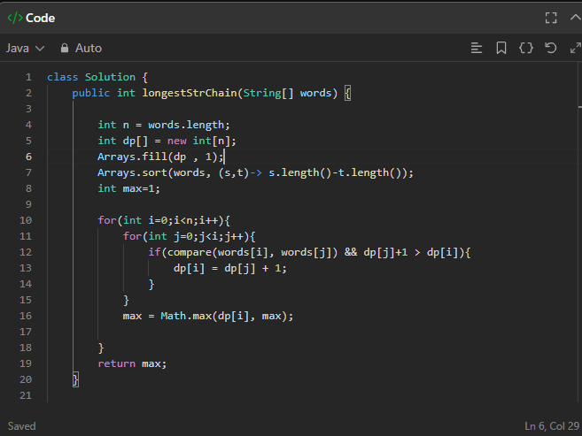Click line number 21 in the gutter
This screenshot has height=436, width=582.
26,395
